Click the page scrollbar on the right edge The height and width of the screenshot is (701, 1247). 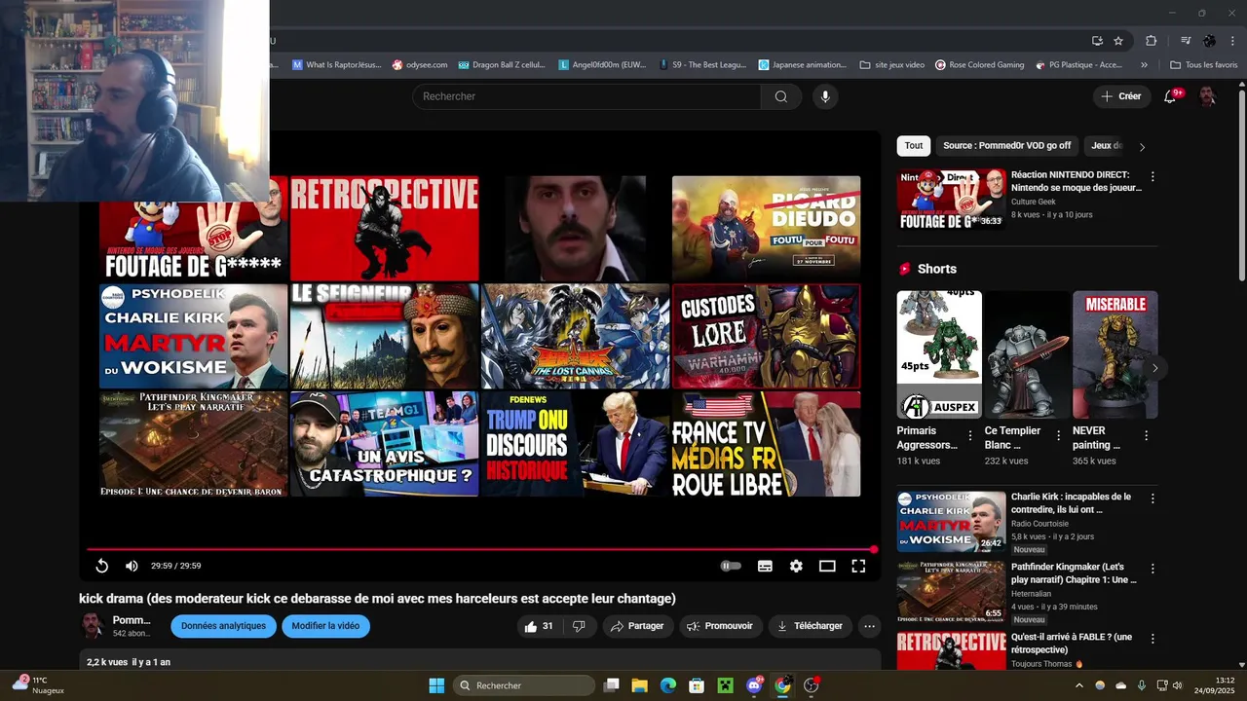[1242, 185]
